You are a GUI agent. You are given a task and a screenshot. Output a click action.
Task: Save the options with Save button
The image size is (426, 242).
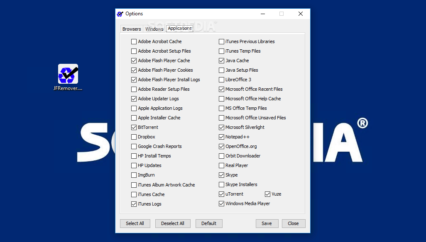(267, 223)
